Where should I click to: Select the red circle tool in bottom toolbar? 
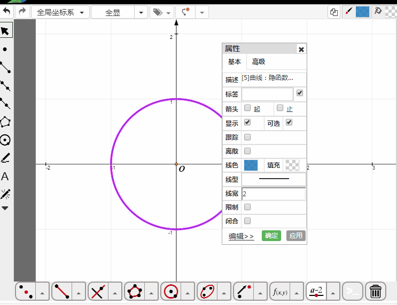pyautogui.click(x=171, y=292)
